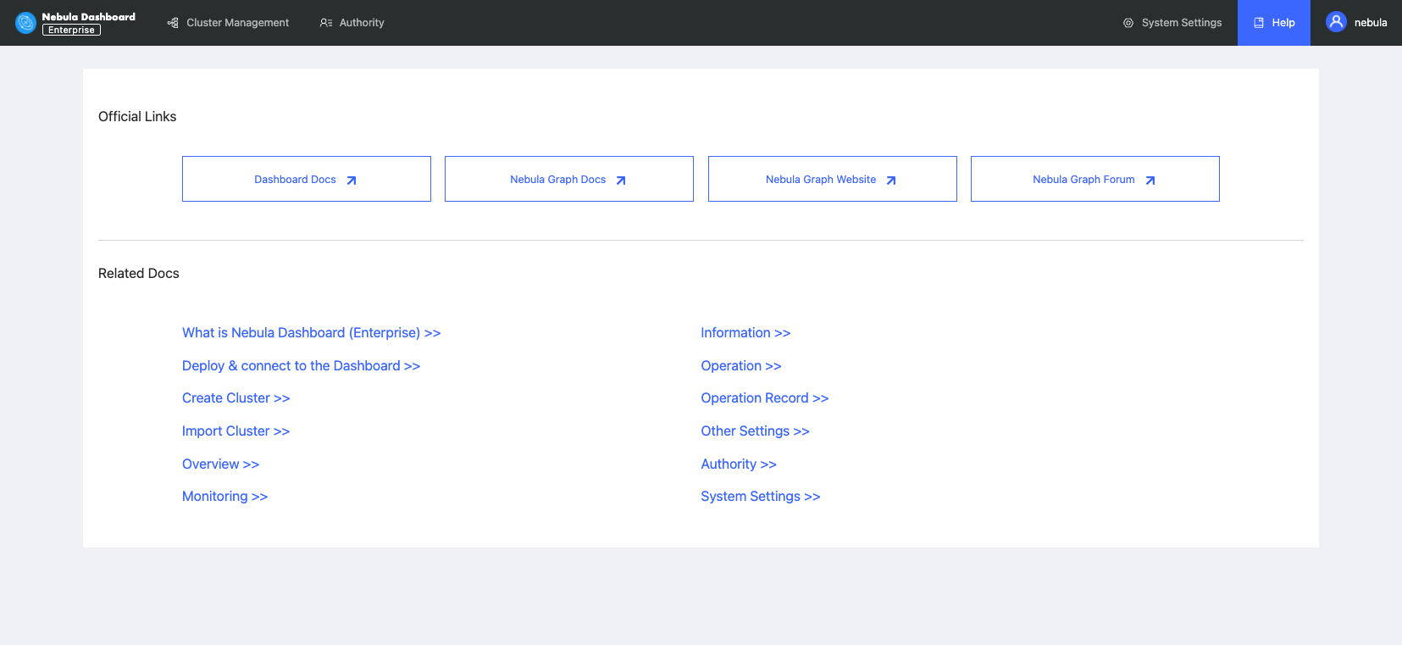Open the Monitoring doc link
1402x645 pixels.
click(224, 497)
